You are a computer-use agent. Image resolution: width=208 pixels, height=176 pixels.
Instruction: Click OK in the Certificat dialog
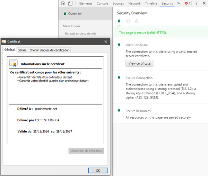pyautogui.click(x=98, y=170)
